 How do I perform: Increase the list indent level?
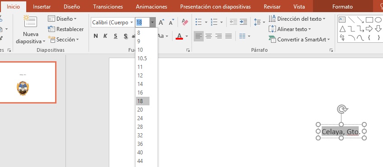click(243, 22)
